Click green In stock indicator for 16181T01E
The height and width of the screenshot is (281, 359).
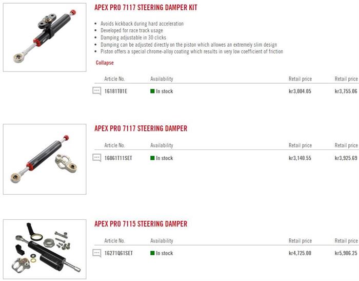152,91
